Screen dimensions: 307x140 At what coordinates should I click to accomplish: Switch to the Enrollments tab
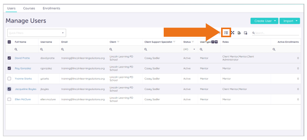(x=52, y=8)
